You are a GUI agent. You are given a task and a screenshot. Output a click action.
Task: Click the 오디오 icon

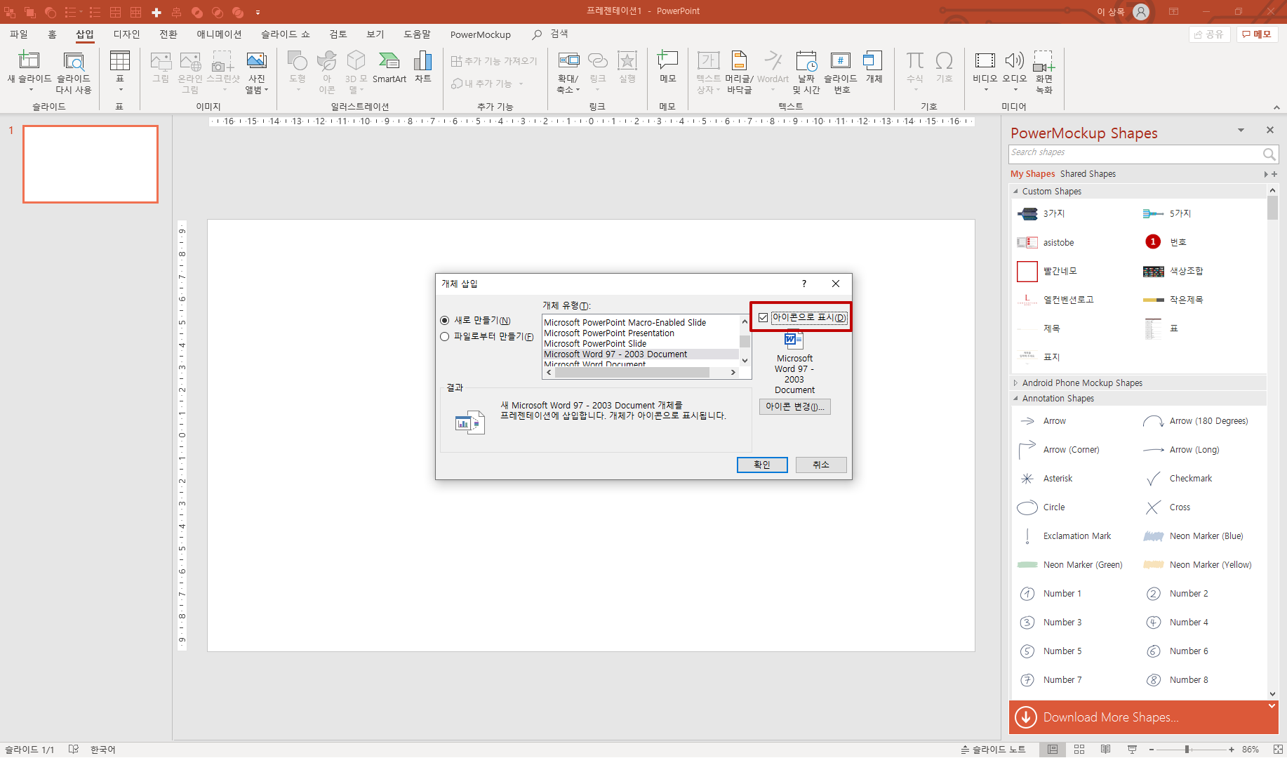coord(1014,61)
